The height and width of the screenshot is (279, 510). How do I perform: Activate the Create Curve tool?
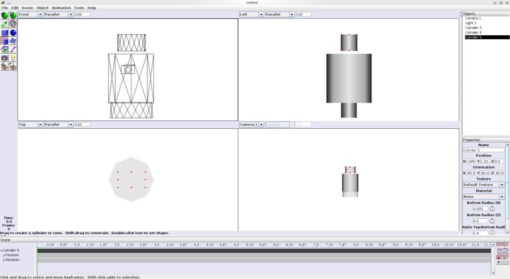point(13,50)
